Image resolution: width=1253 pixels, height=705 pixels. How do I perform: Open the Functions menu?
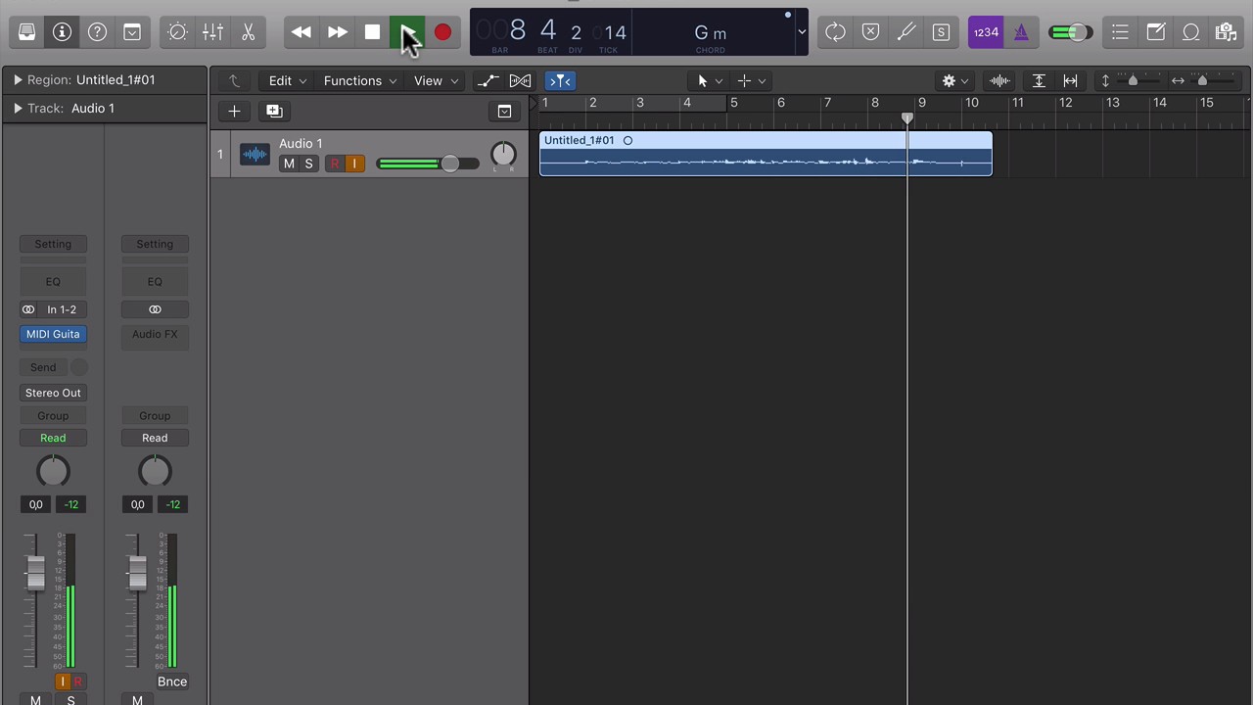coord(360,80)
